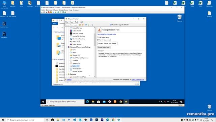Click the red turn-off VM toolbar icon

click(x=49, y=12)
